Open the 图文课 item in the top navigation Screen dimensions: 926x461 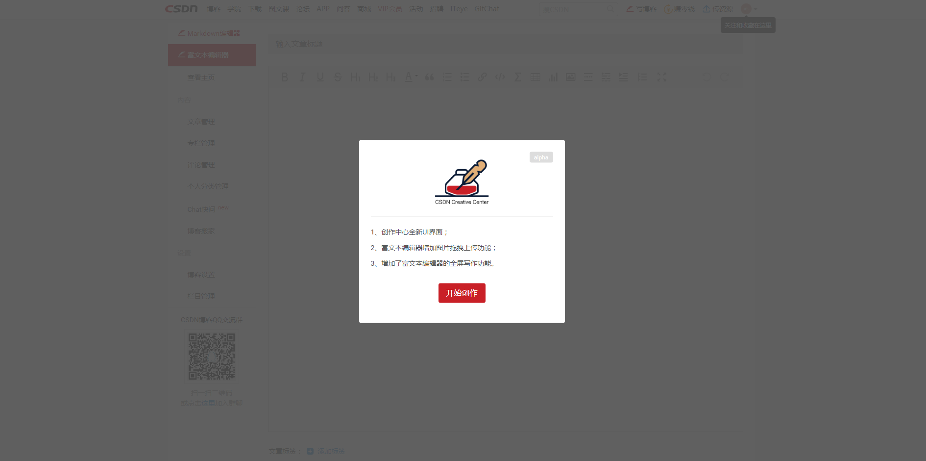click(x=278, y=9)
